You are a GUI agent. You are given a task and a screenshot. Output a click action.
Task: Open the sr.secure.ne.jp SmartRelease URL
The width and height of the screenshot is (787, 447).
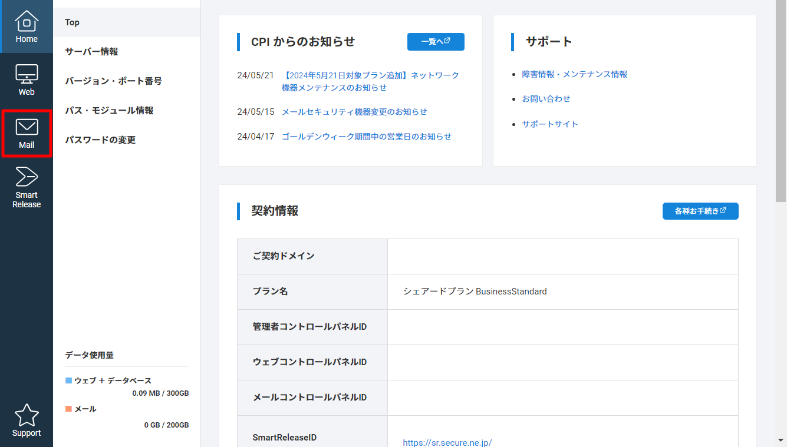(447, 442)
